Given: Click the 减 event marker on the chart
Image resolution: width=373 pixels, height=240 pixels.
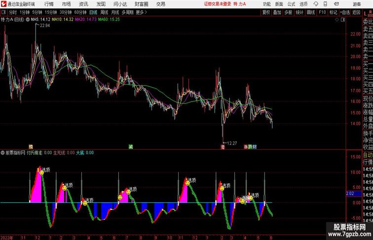Looking at the screenshot, I should [131, 147].
